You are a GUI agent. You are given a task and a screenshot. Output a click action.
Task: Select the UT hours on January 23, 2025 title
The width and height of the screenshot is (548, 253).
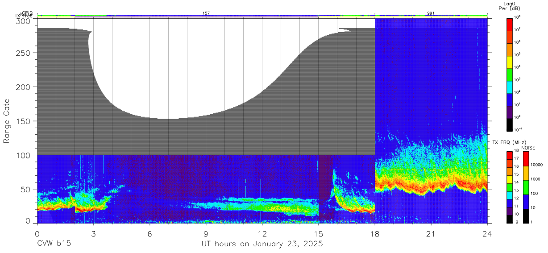262,245
